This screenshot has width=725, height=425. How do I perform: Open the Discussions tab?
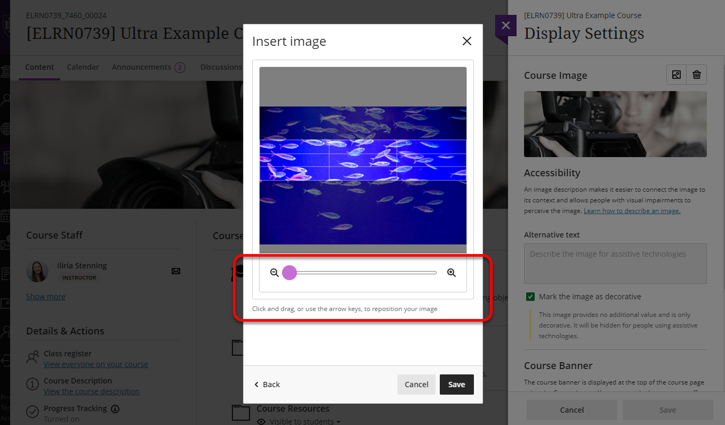pos(221,67)
